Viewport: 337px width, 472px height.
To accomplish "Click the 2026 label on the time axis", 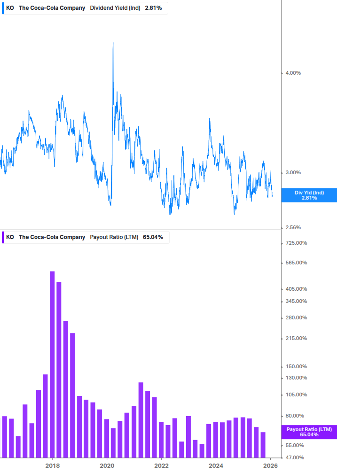I will (270, 465).
